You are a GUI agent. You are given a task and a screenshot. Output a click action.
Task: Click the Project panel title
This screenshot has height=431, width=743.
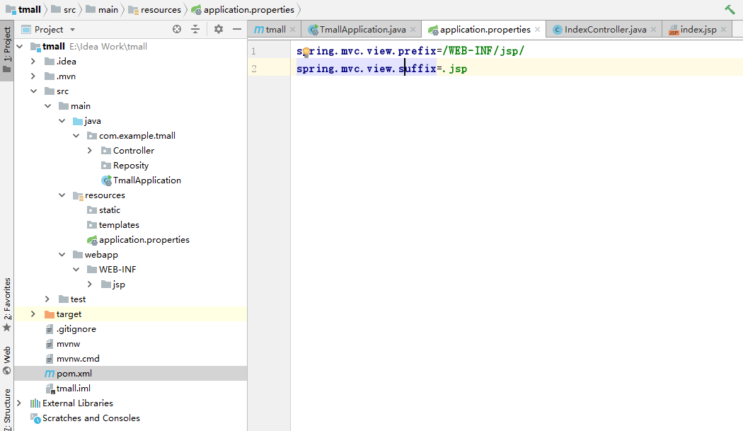(48, 30)
